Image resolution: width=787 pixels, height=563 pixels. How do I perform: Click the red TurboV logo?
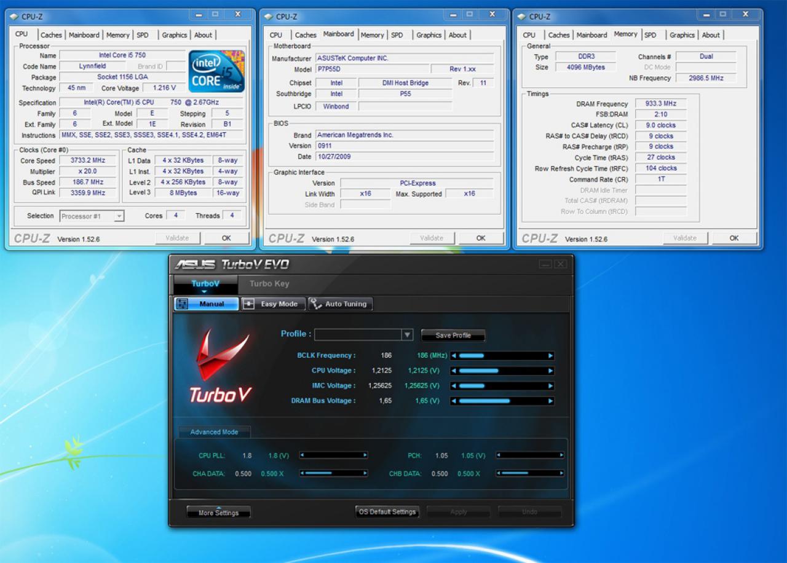[x=221, y=366]
